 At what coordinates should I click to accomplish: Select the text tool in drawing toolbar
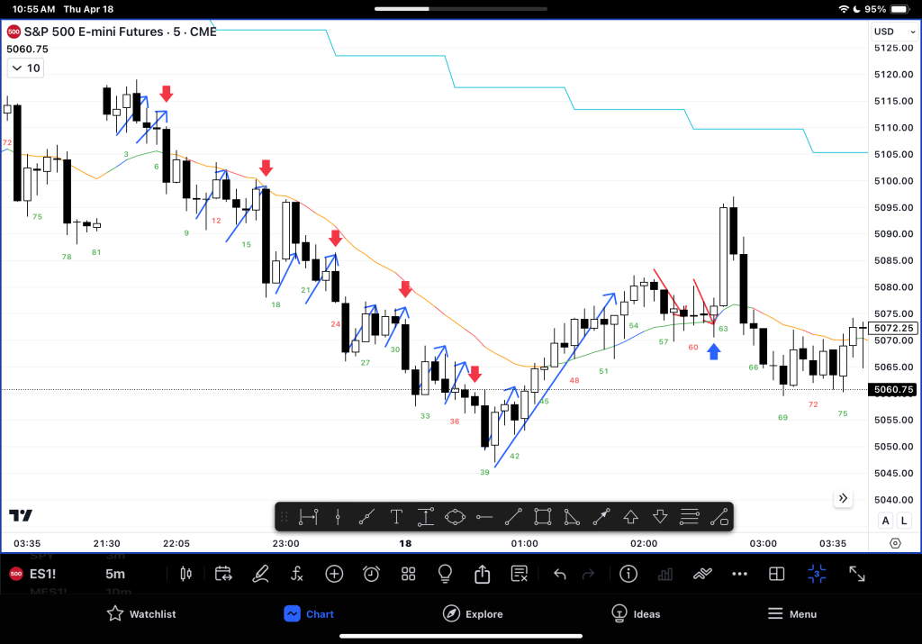[396, 516]
